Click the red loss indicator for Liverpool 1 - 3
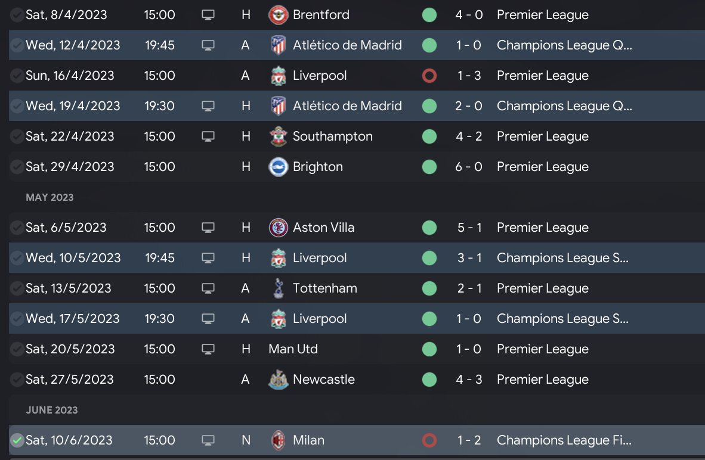The height and width of the screenshot is (460, 705). click(x=429, y=76)
